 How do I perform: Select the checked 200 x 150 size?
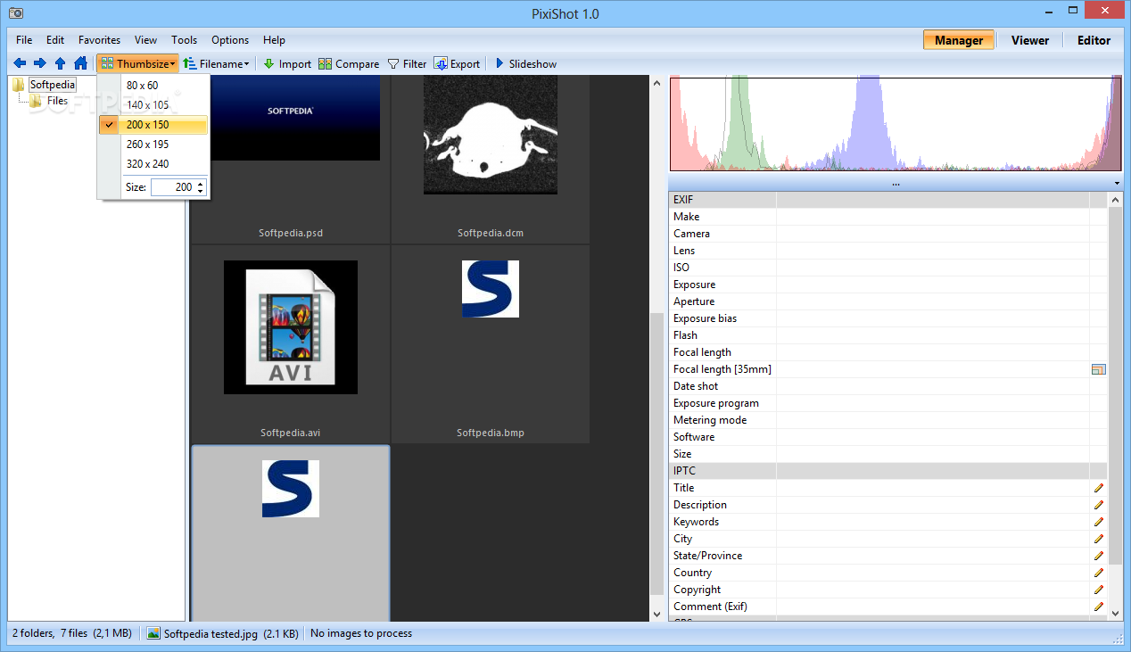pos(153,125)
